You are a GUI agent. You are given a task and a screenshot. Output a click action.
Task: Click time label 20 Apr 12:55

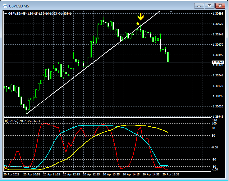point(91,174)
